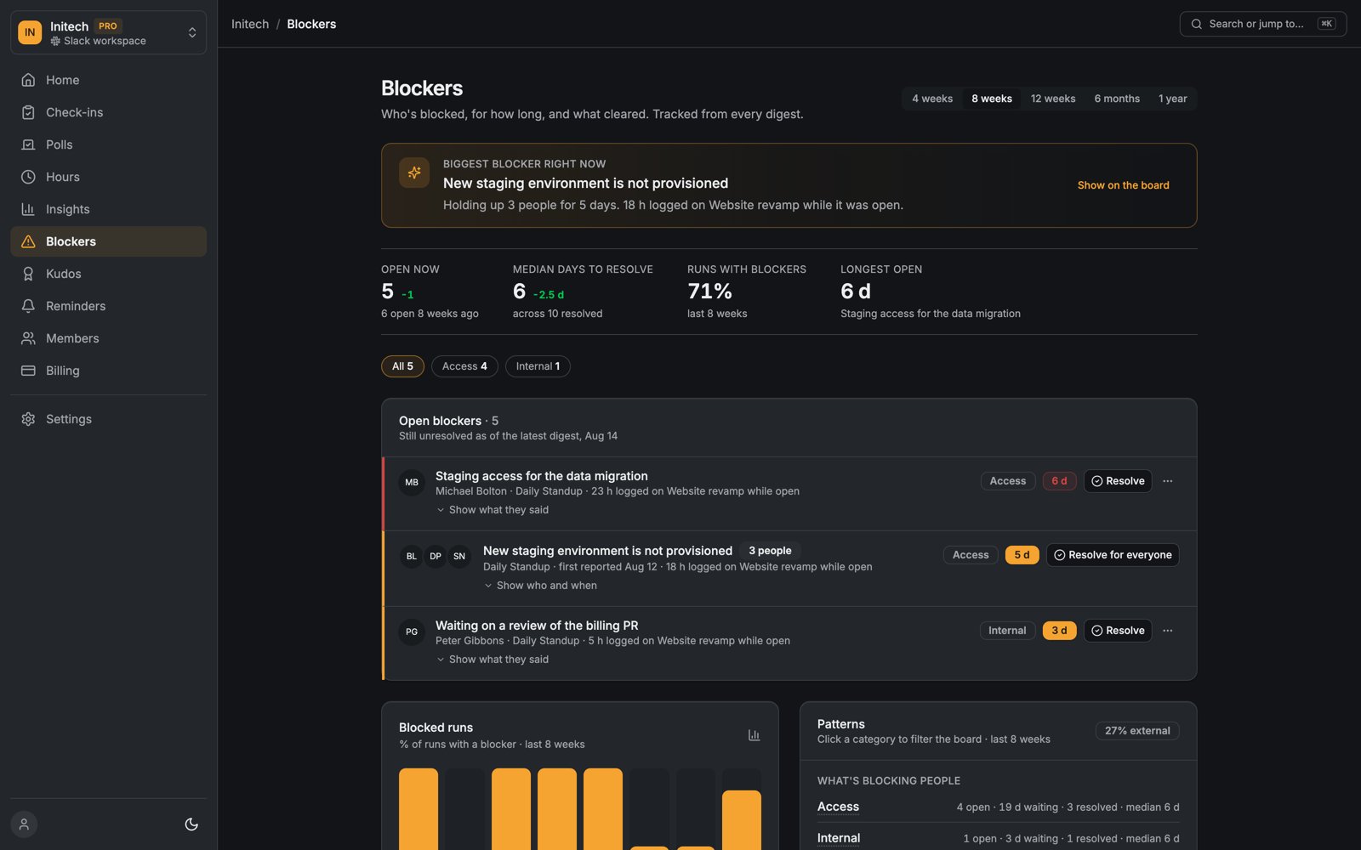This screenshot has height=850, width=1361.
Task: Click the MB avatar of Michael Bolton
Action: tap(412, 483)
